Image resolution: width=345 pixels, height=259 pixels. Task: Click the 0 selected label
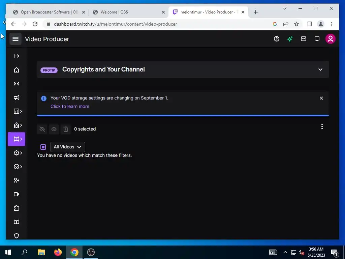pyautogui.click(x=85, y=129)
